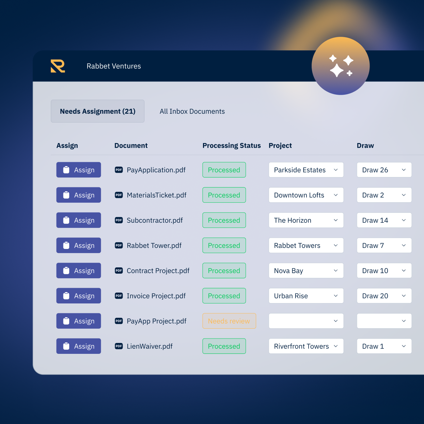Expand the Draw 14 dropdown
This screenshot has width=424, height=424.
384,220
